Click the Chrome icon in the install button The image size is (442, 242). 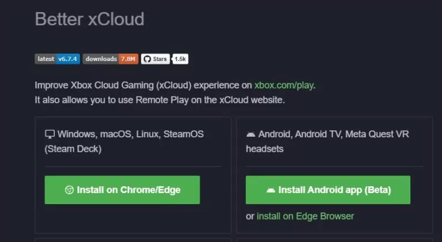(69, 190)
